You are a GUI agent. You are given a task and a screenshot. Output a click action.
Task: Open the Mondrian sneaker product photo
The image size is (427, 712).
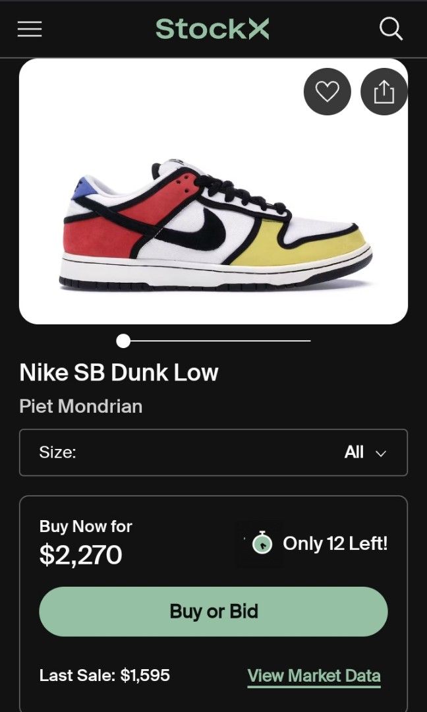point(213,224)
